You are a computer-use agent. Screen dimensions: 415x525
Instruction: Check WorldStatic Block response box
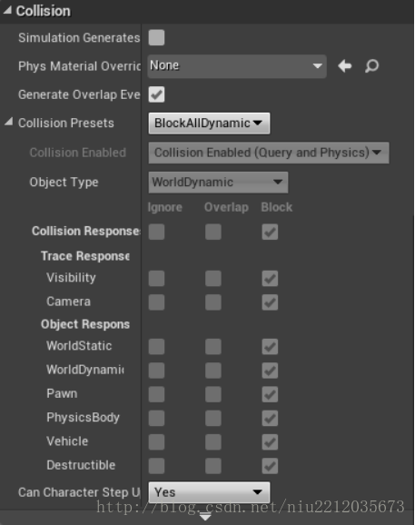pos(270,347)
